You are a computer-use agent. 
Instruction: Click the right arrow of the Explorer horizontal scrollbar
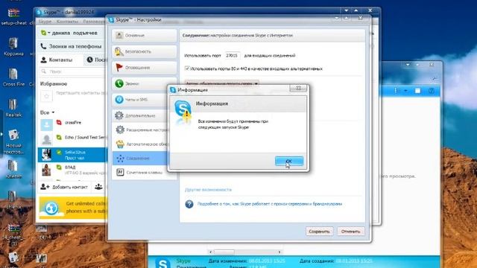[x=279, y=252]
